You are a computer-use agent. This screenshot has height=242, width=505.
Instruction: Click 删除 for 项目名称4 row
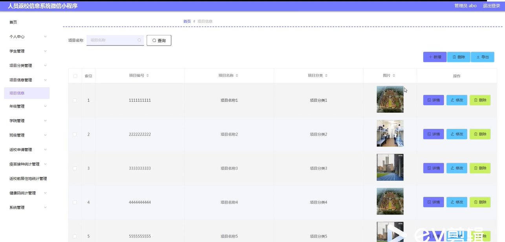(480, 202)
